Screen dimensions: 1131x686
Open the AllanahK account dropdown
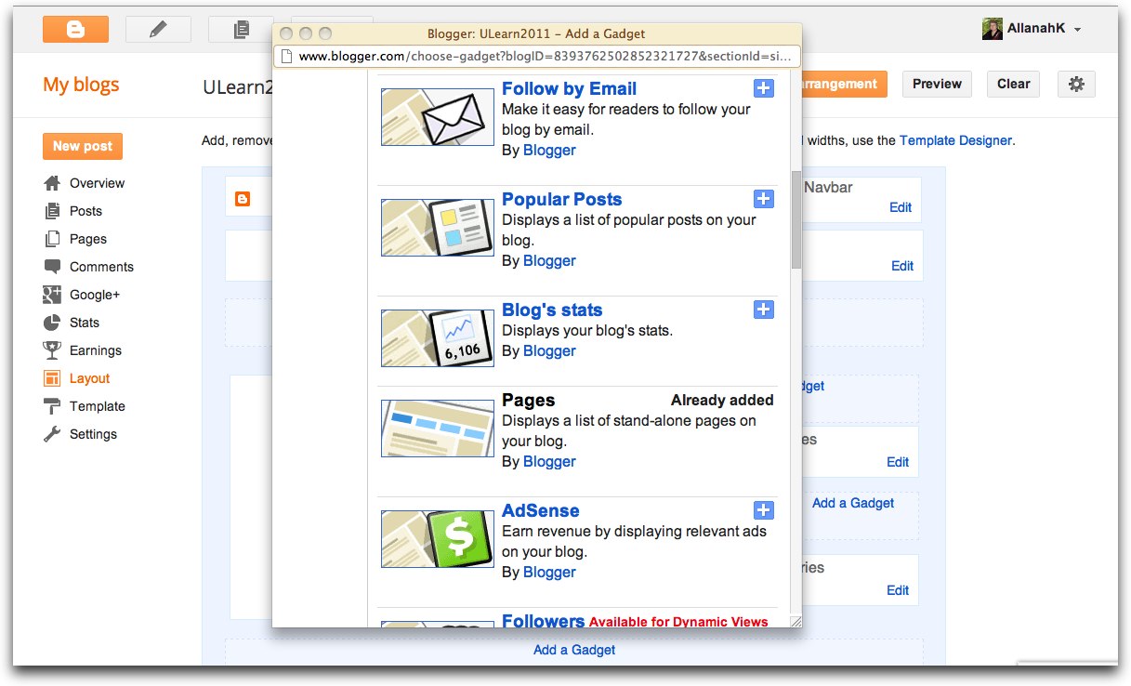coord(1032,28)
